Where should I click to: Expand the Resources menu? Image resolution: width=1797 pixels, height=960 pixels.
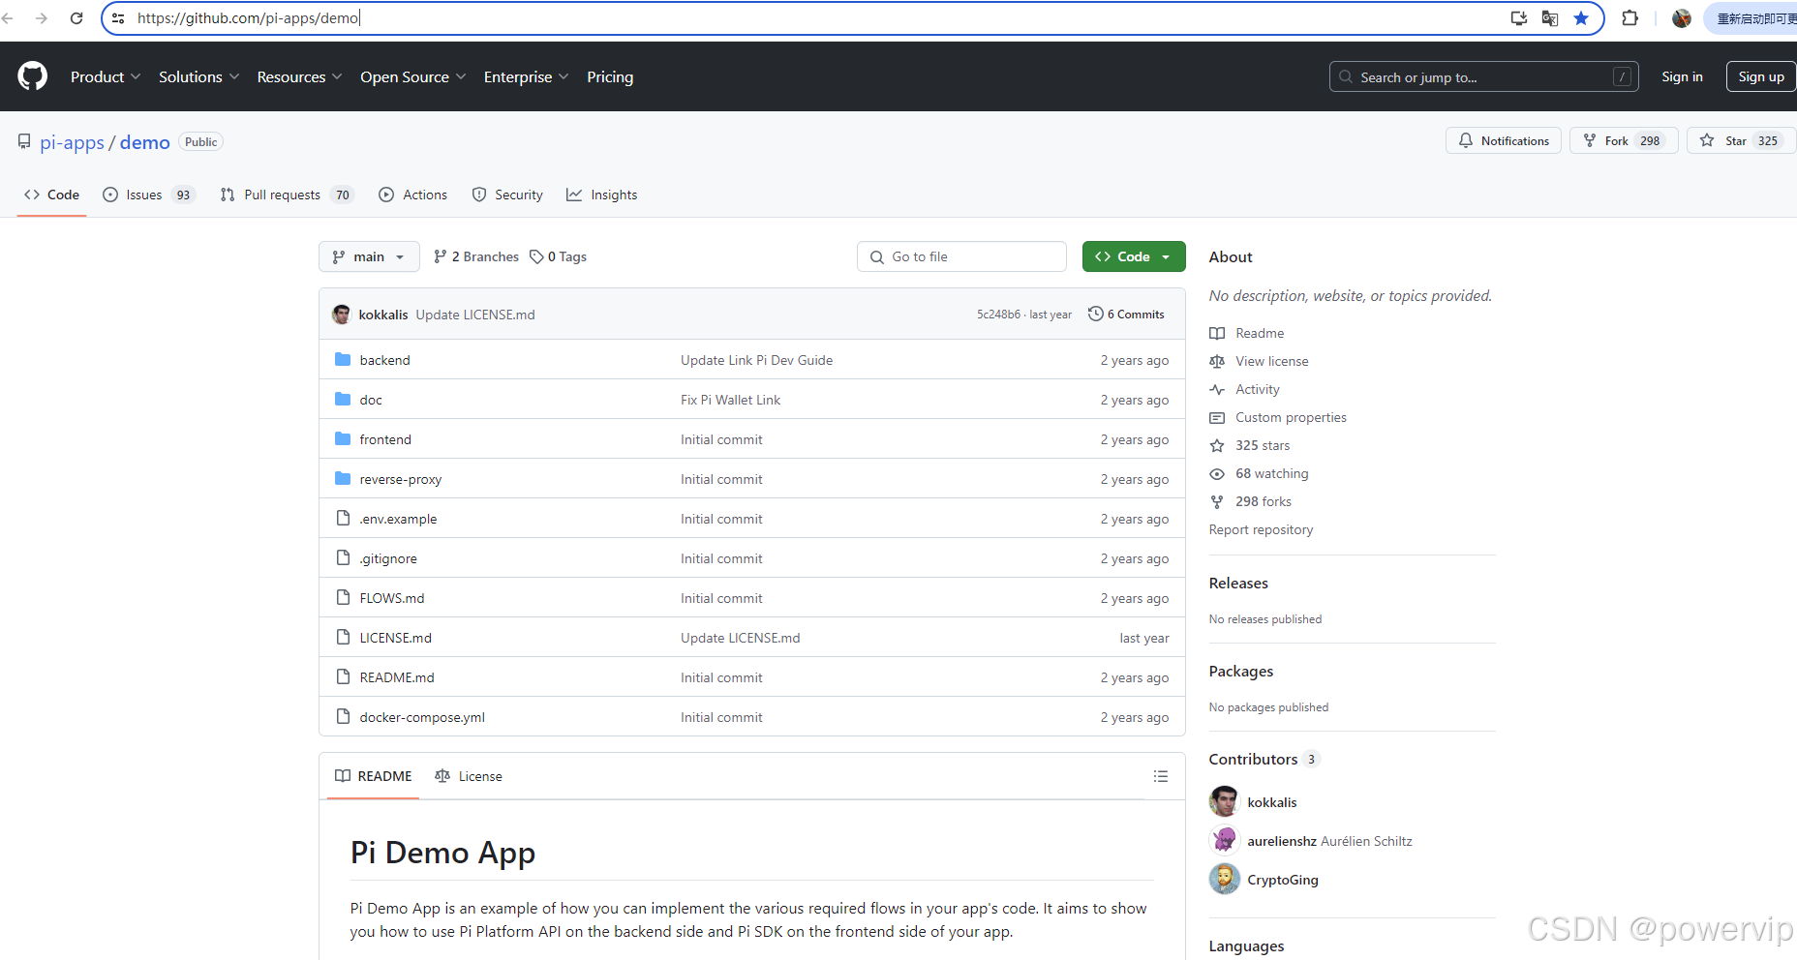pyautogui.click(x=299, y=76)
